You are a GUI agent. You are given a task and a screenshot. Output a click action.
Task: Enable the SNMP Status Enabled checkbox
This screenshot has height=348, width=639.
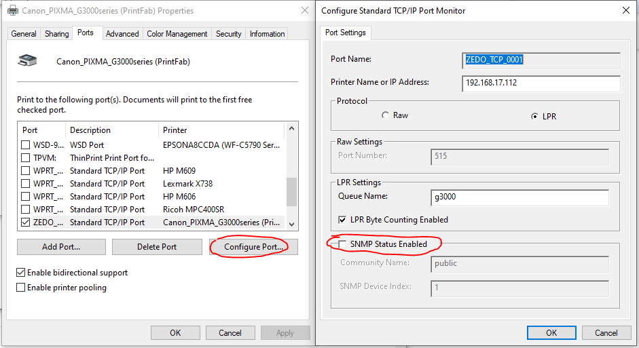[343, 244]
